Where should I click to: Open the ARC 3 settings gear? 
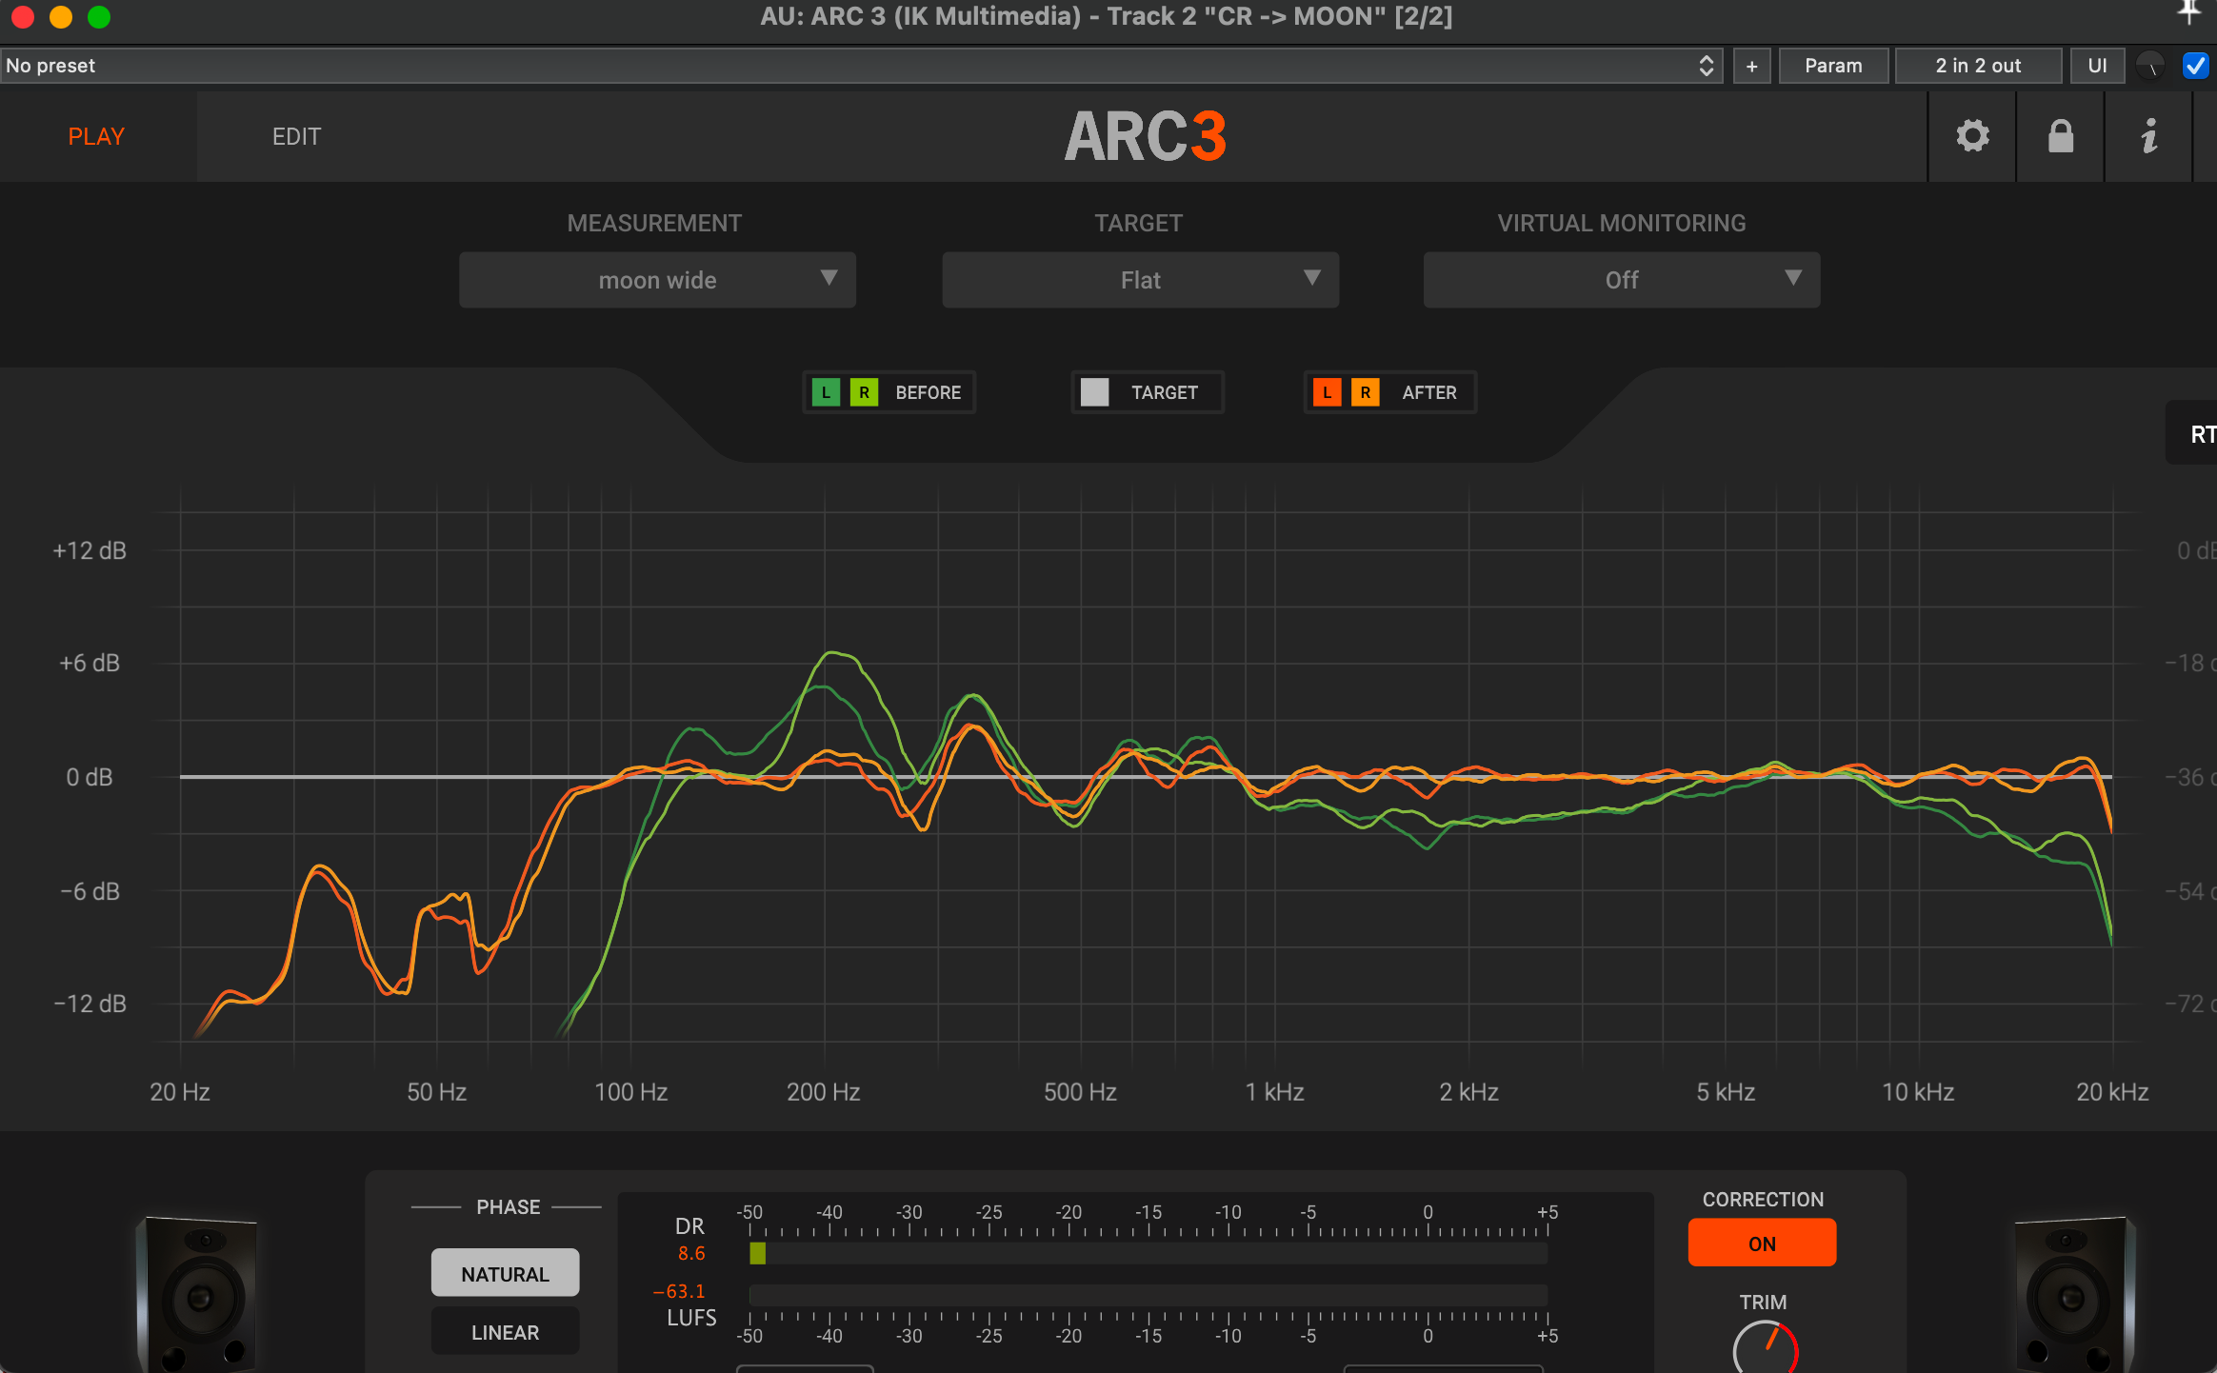[1972, 136]
